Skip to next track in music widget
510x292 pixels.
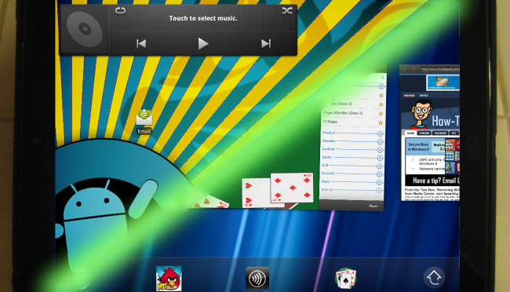[266, 43]
